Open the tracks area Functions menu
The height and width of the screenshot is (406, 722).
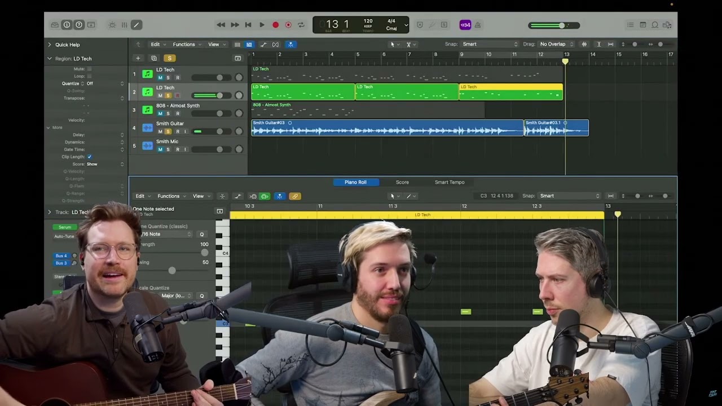tap(186, 45)
